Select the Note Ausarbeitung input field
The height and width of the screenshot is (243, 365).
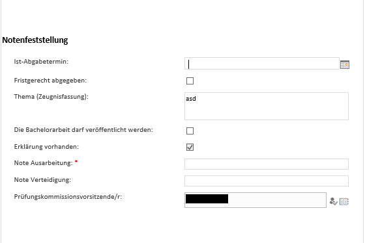coord(267,164)
